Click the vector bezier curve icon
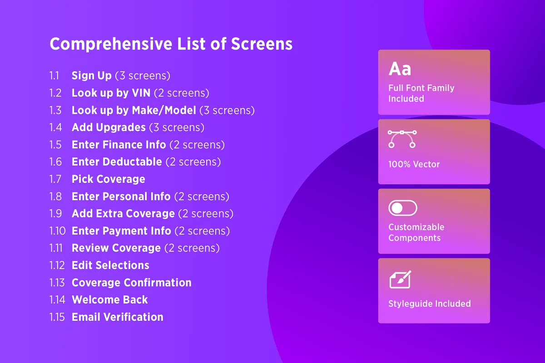Image resolution: width=545 pixels, height=363 pixels. [x=401, y=139]
